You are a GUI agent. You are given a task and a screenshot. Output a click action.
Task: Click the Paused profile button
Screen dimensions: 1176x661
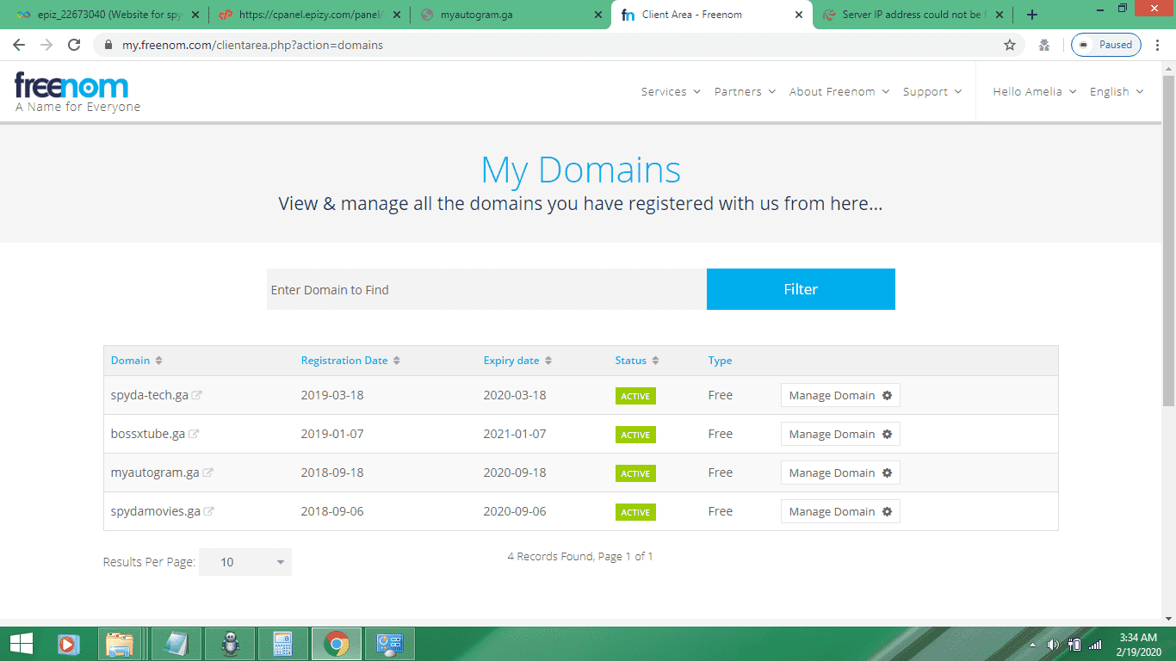pyautogui.click(x=1105, y=45)
